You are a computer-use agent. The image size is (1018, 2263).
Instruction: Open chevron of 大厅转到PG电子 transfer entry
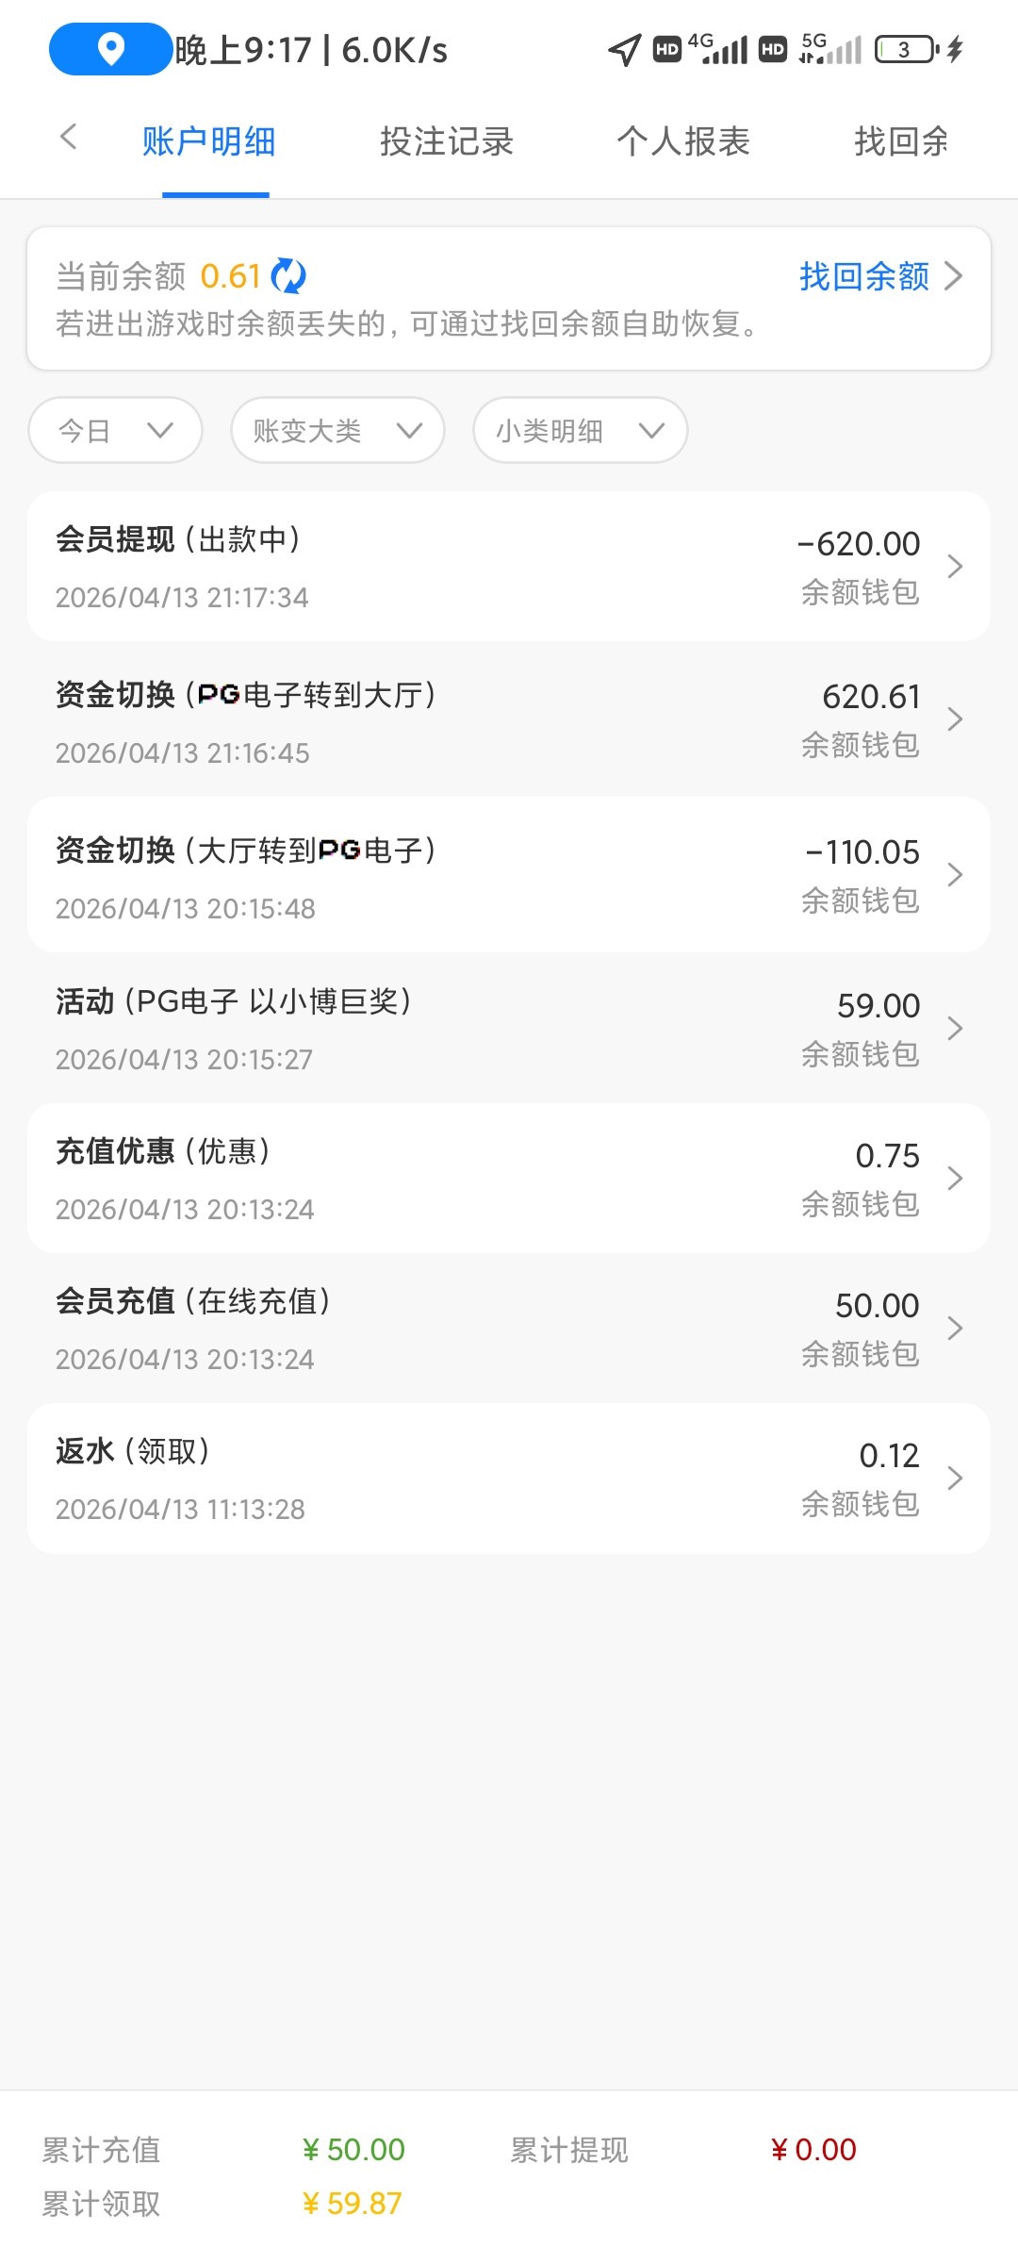[954, 875]
